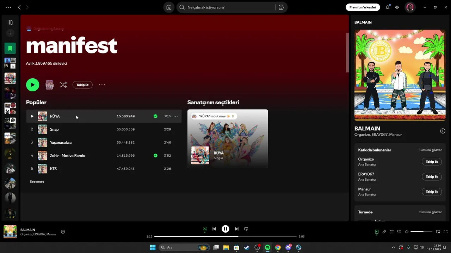Play manifest with the green play button
Viewport: 451px width, 253px height.
coord(33,85)
